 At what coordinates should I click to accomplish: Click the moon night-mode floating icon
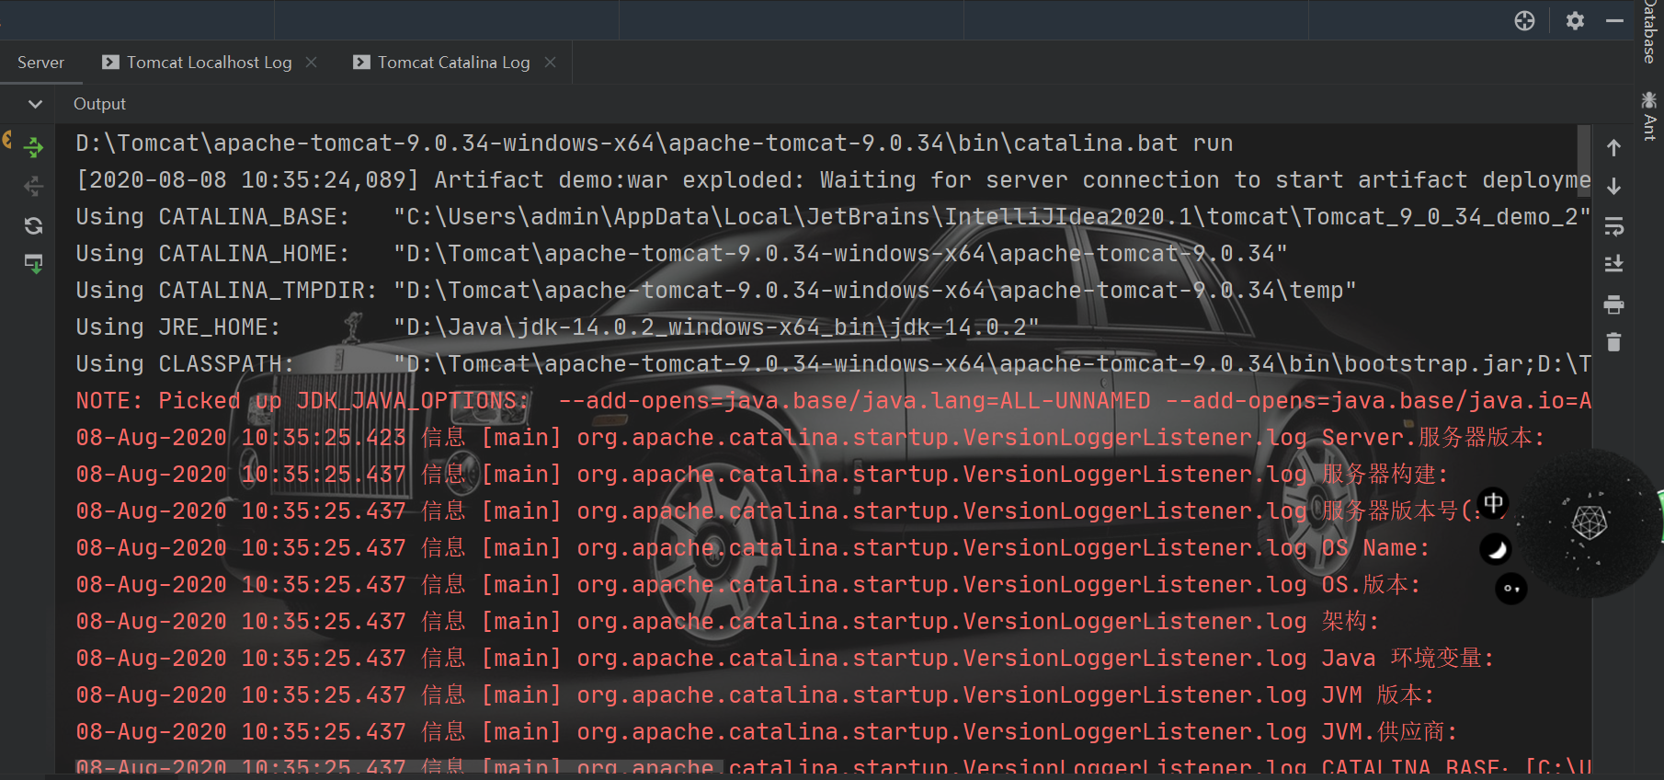tap(1496, 549)
